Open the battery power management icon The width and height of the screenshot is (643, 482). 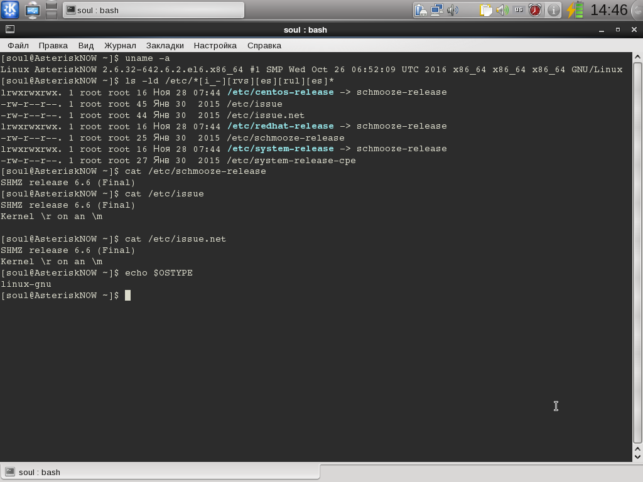coord(575,10)
